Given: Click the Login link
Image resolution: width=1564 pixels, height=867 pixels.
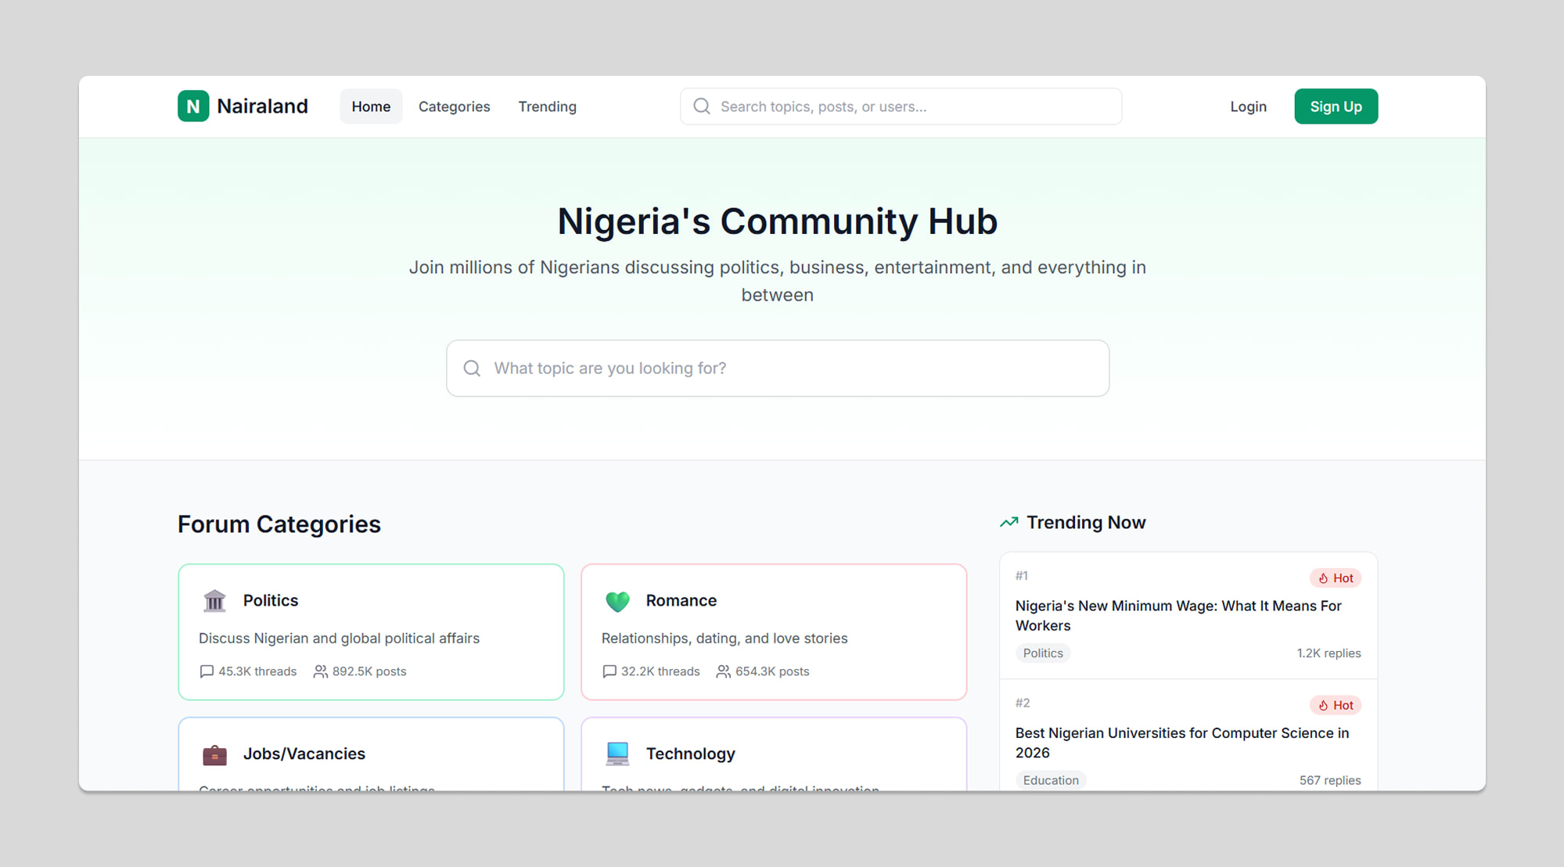Looking at the screenshot, I should (1248, 106).
